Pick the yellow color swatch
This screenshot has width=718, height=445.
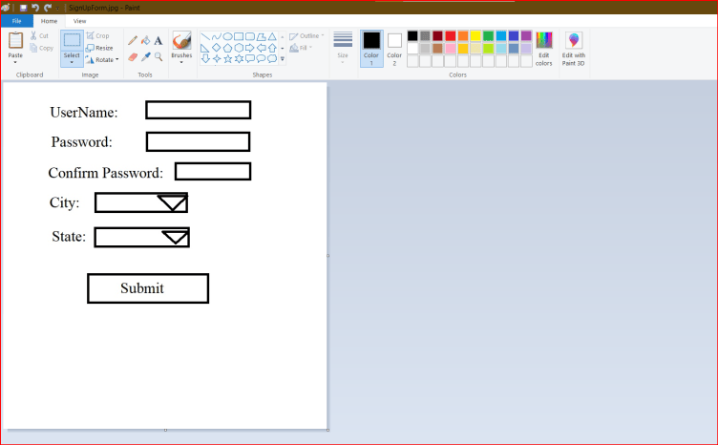[x=475, y=35]
